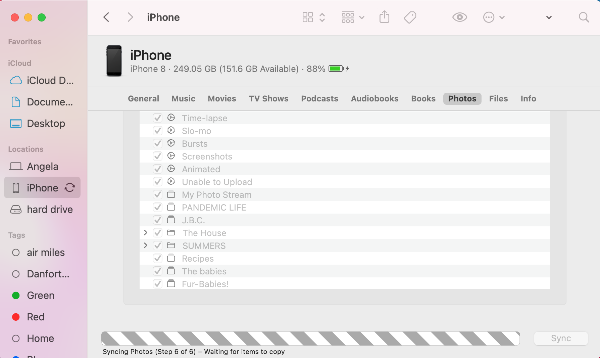This screenshot has height=358, width=600.
Task: Click the iCloud sidebar heading
Action: (x=19, y=63)
